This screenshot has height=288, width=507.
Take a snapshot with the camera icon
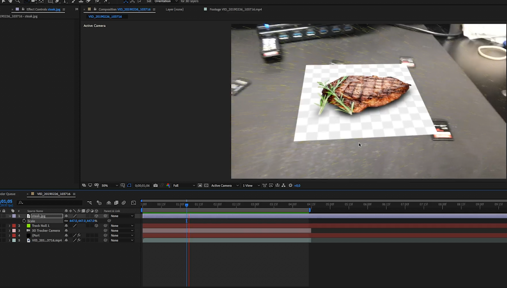click(156, 186)
